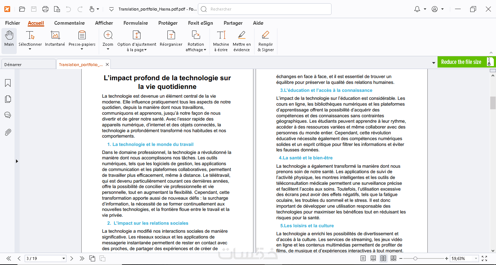Close the Translation_portfolio document tab
Image resolution: width=496 pixels, height=265 pixels.
(107, 65)
